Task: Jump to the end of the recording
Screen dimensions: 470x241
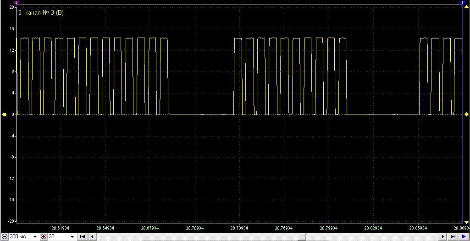Action: 453,237
